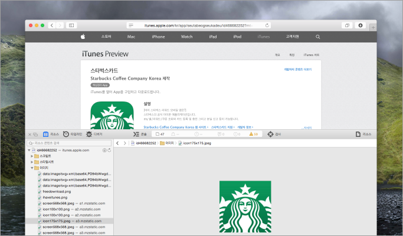Open Mac in Apple navigation bar

tap(131, 37)
